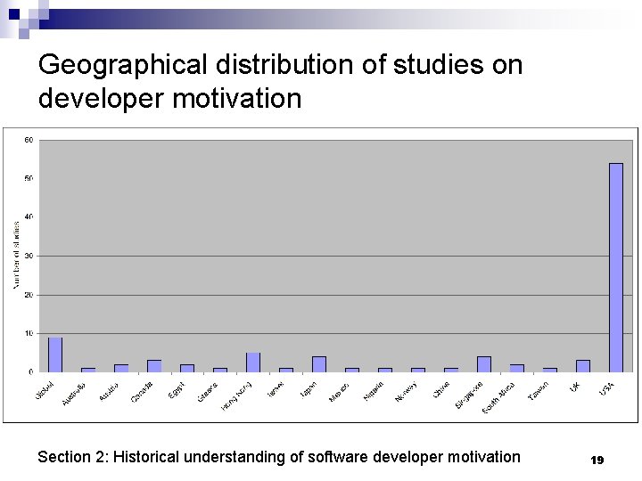
Task: Click the y-axis value 20
Action: pos(29,295)
